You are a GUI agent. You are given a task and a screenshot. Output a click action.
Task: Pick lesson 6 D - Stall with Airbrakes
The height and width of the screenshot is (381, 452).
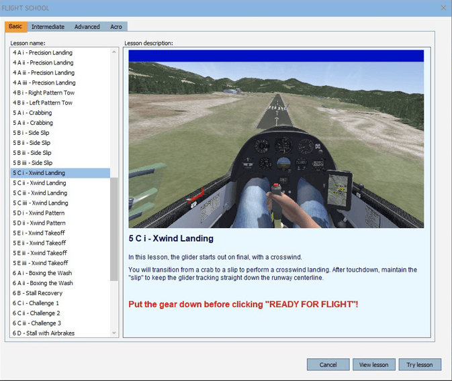pos(60,333)
